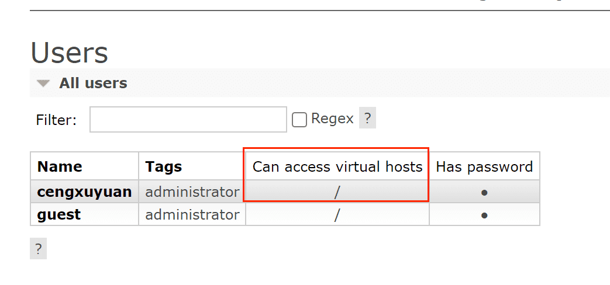The height and width of the screenshot is (285, 610).
Task: Click the password dot icon for guest
Action: [484, 215]
